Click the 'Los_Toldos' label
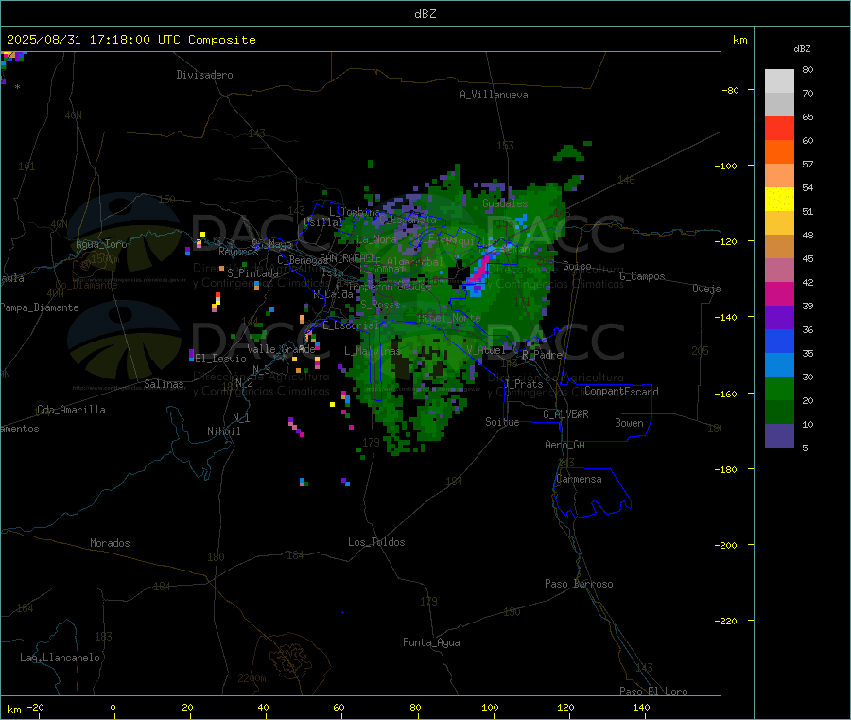Screen dimensions: 851x720 [376, 542]
